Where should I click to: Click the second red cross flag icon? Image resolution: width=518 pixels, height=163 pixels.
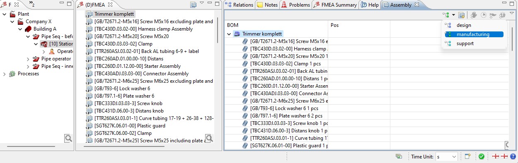click(x=505, y=156)
